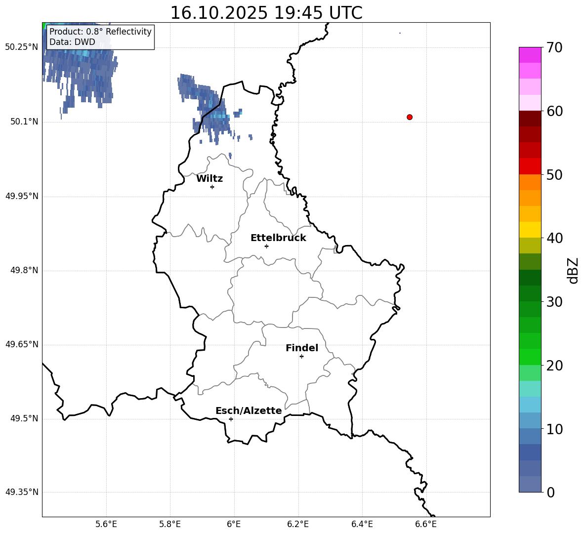
Task: Click the 30 colorbar tick label
Action: [x=554, y=302]
